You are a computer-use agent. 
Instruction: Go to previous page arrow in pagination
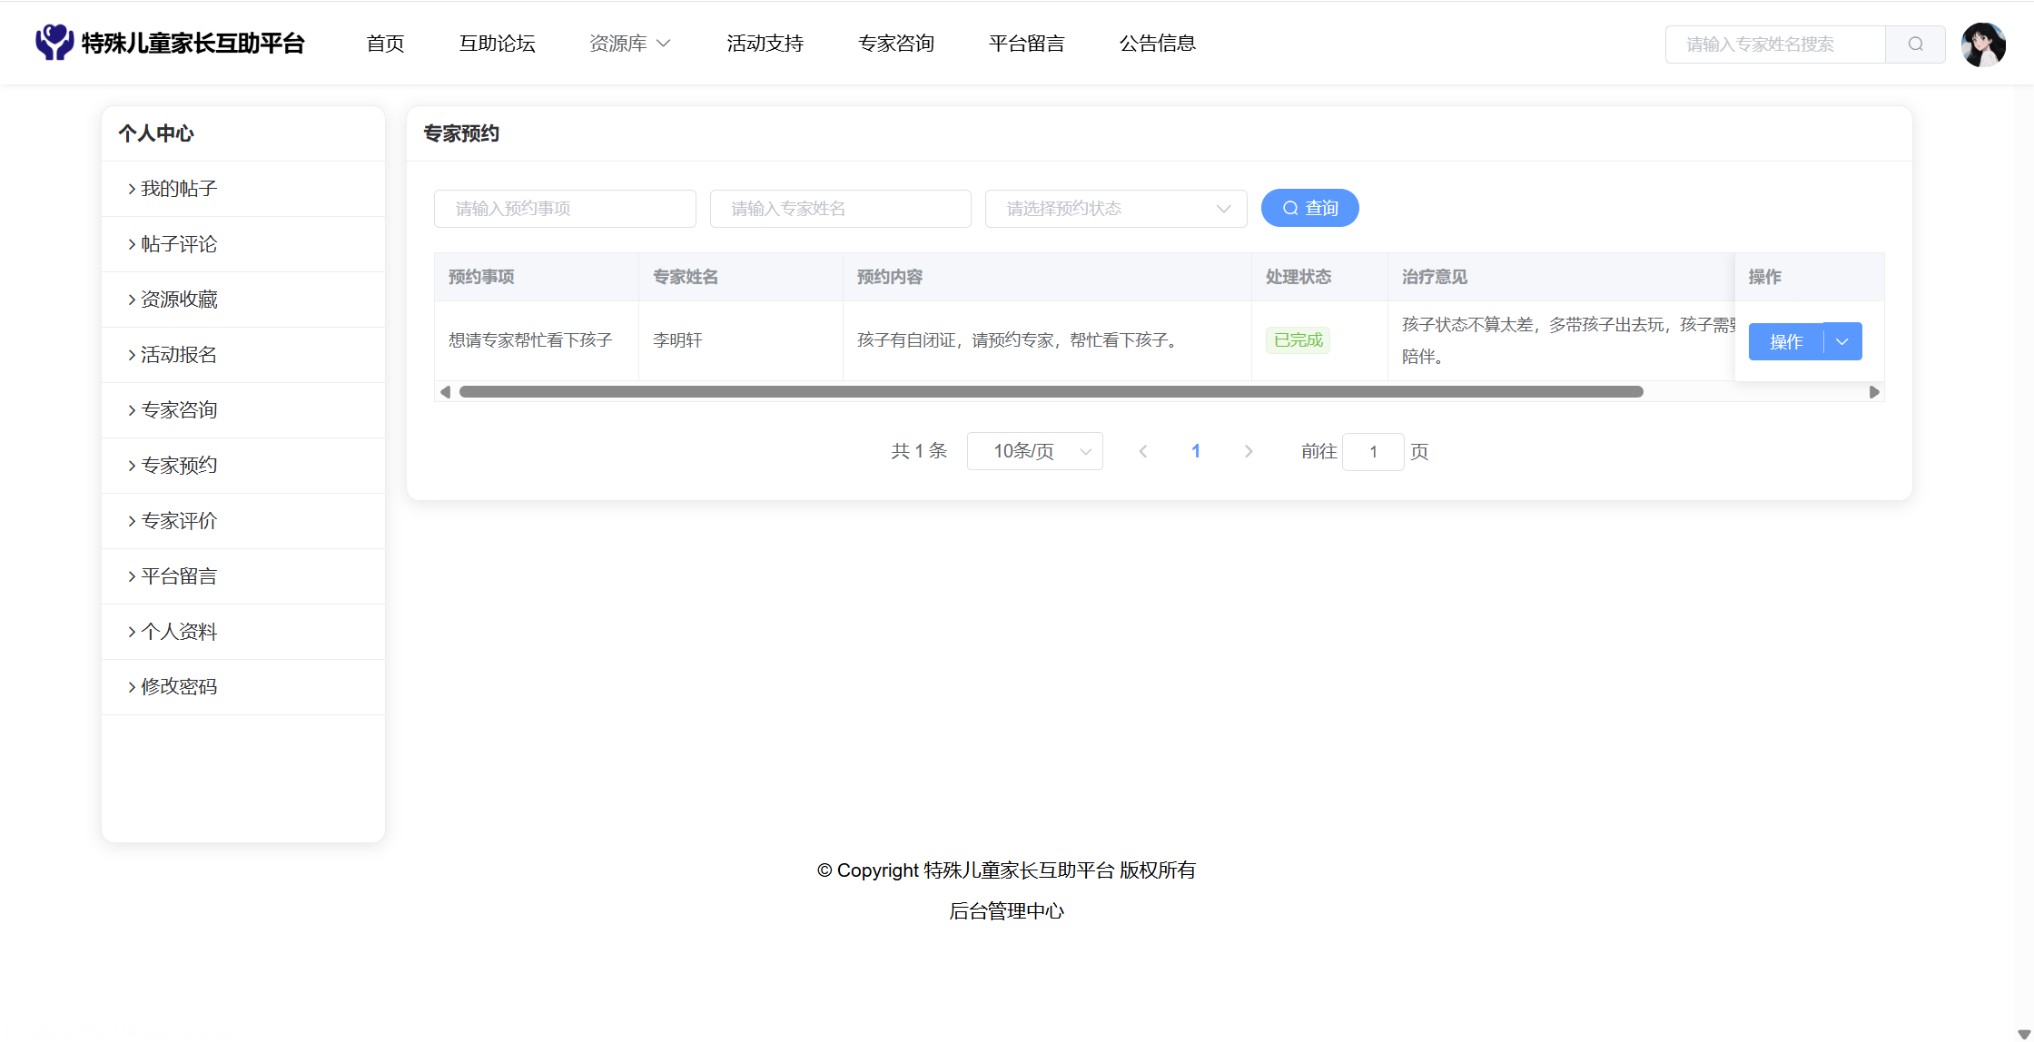point(1143,451)
